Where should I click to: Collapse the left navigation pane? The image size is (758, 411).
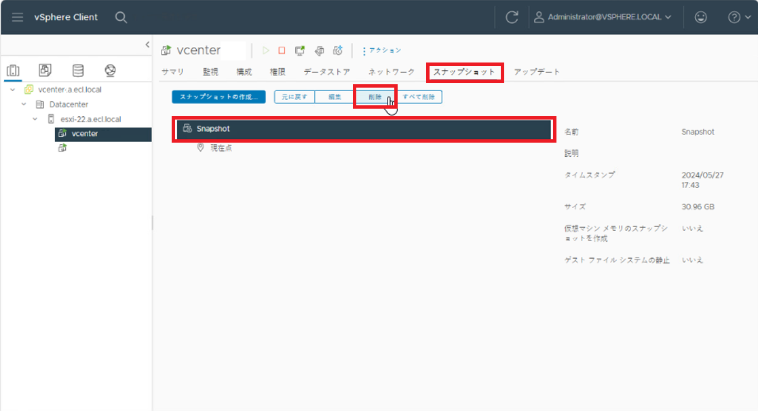pyautogui.click(x=147, y=45)
